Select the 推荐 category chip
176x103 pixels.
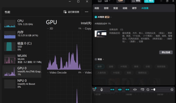coord(100,66)
